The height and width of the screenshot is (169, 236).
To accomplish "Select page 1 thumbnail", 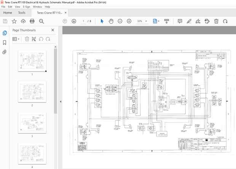I will pyautogui.click(x=32, y=61).
